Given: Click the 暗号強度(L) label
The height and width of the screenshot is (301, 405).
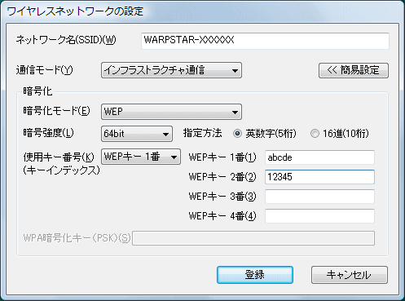Looking at the screenshot, I should [48, 133].
